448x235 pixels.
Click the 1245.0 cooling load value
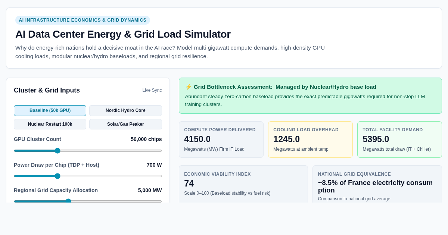click(x=286, y=139)
